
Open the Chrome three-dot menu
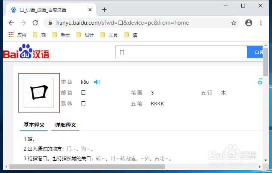[x=261, y=23]
